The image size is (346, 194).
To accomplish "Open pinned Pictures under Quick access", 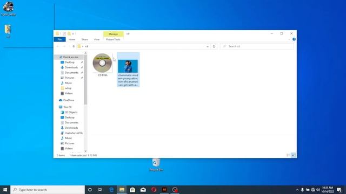I will (70, 78).
